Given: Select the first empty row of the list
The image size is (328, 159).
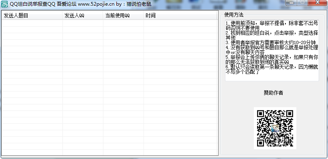Looking at the screenshot, I should pyautogui.click(x=109, y=23).
